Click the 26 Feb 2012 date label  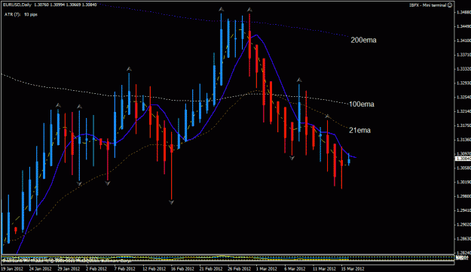(240, 269)
